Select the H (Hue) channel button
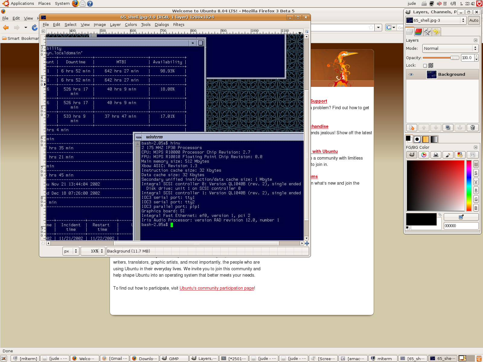 pos(476,164)
